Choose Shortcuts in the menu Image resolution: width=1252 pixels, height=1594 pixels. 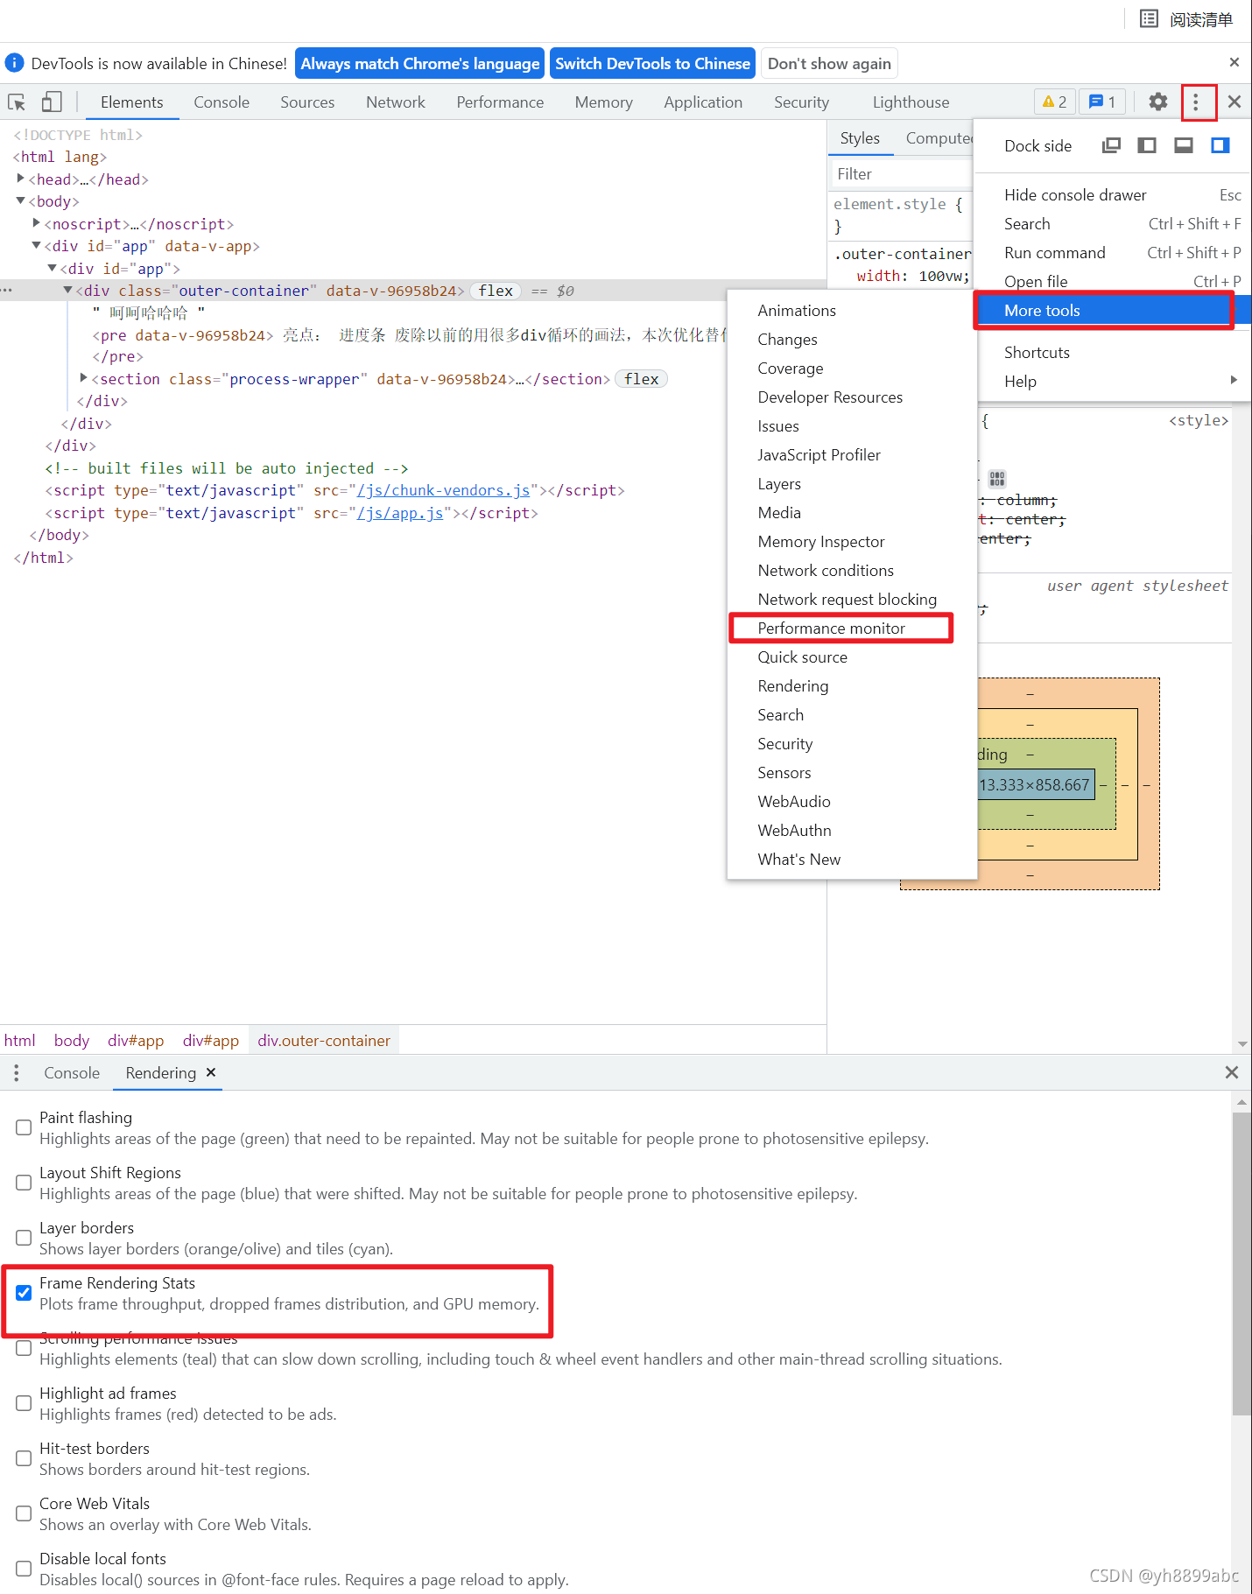(1037, 352)
